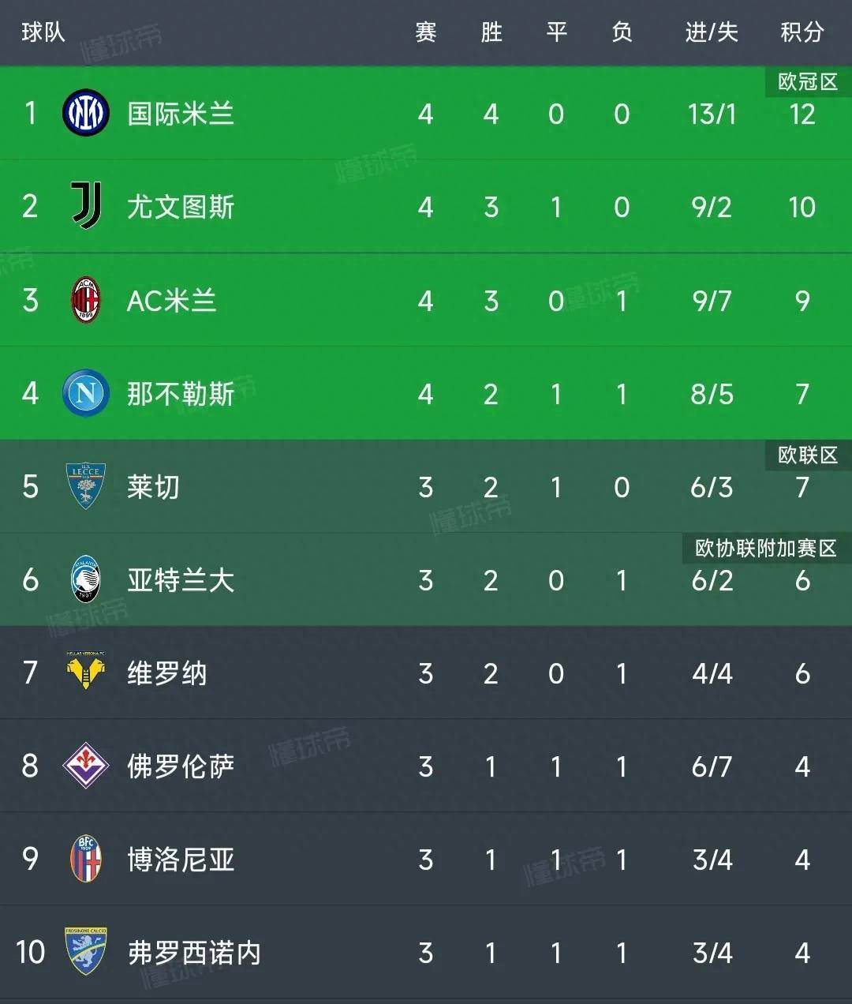The image size is (852, 1004).
Task: Click the 欧冠区 zone label
Action: click(x=805, y=78)
